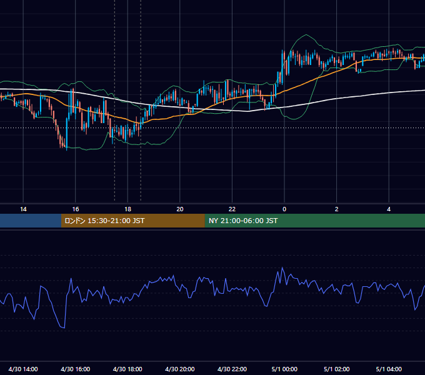Click the hour label 22 on the axis
This screenshot has height=375, width=425.
pos(232,209)
